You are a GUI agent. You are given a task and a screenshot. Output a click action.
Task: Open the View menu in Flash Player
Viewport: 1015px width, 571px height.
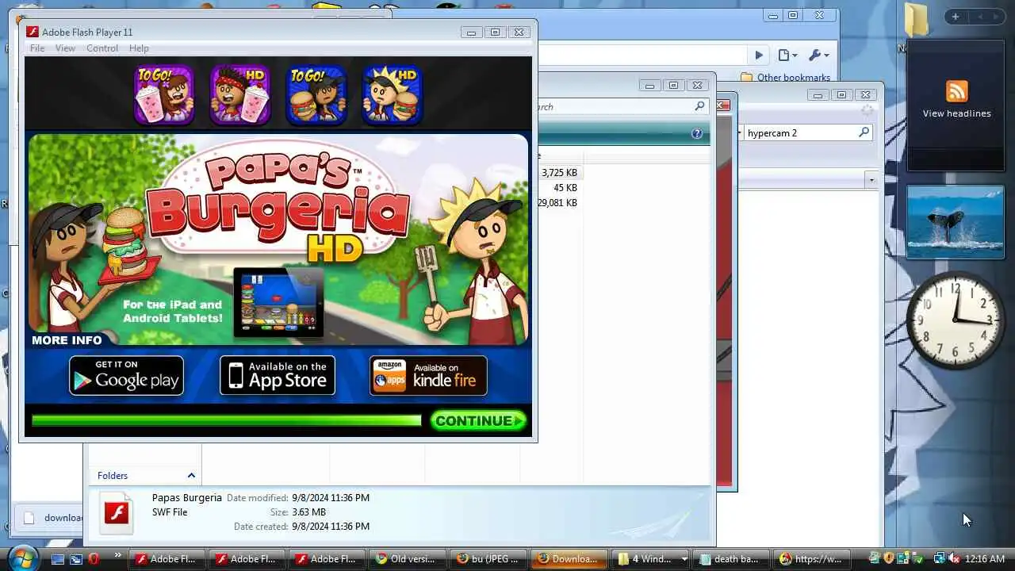click(x=65, y=48)
